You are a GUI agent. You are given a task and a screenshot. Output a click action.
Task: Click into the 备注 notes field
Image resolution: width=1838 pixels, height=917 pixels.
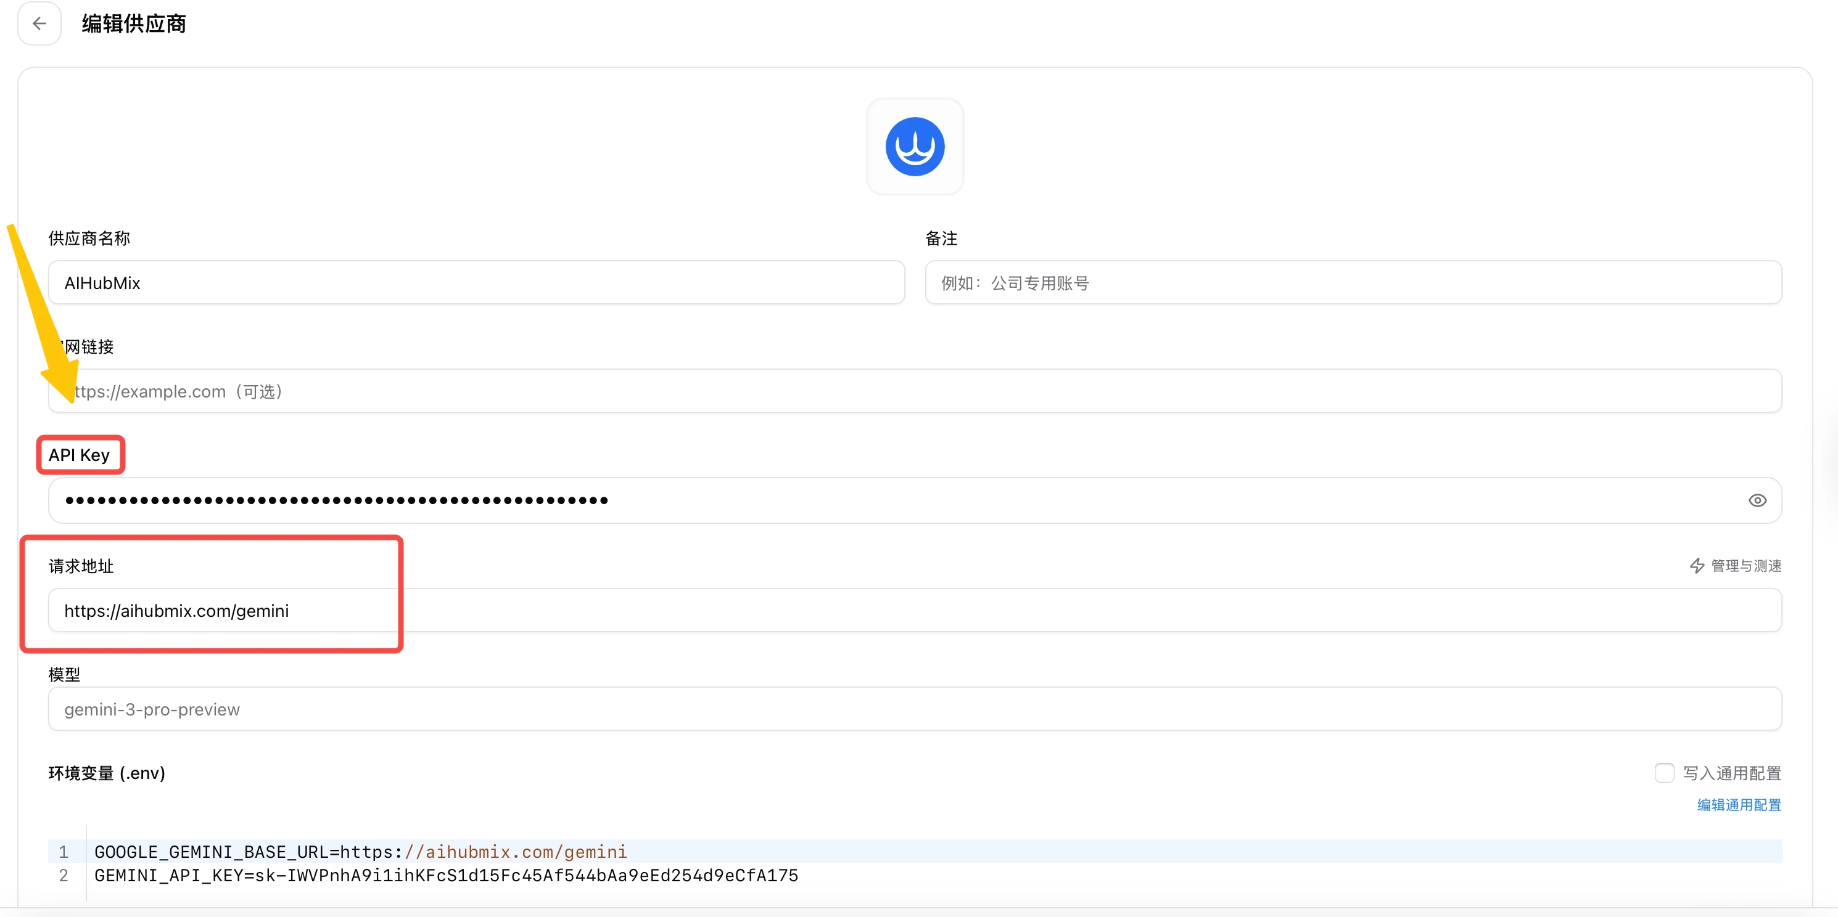pyautogui.click(x=1353, y=282)
